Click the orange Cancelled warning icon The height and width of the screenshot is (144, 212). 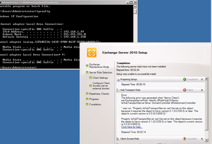[185, 139]
